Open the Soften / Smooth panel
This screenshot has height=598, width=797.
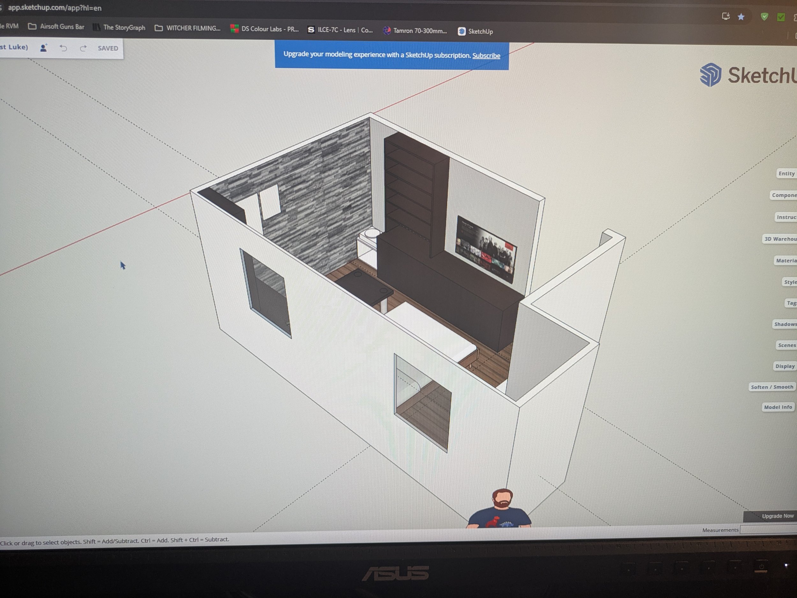[x=772, y=387]
